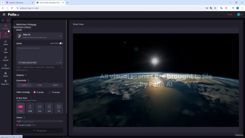Select the Txt2Vid sidebar tool

click(x=6, y=35)
